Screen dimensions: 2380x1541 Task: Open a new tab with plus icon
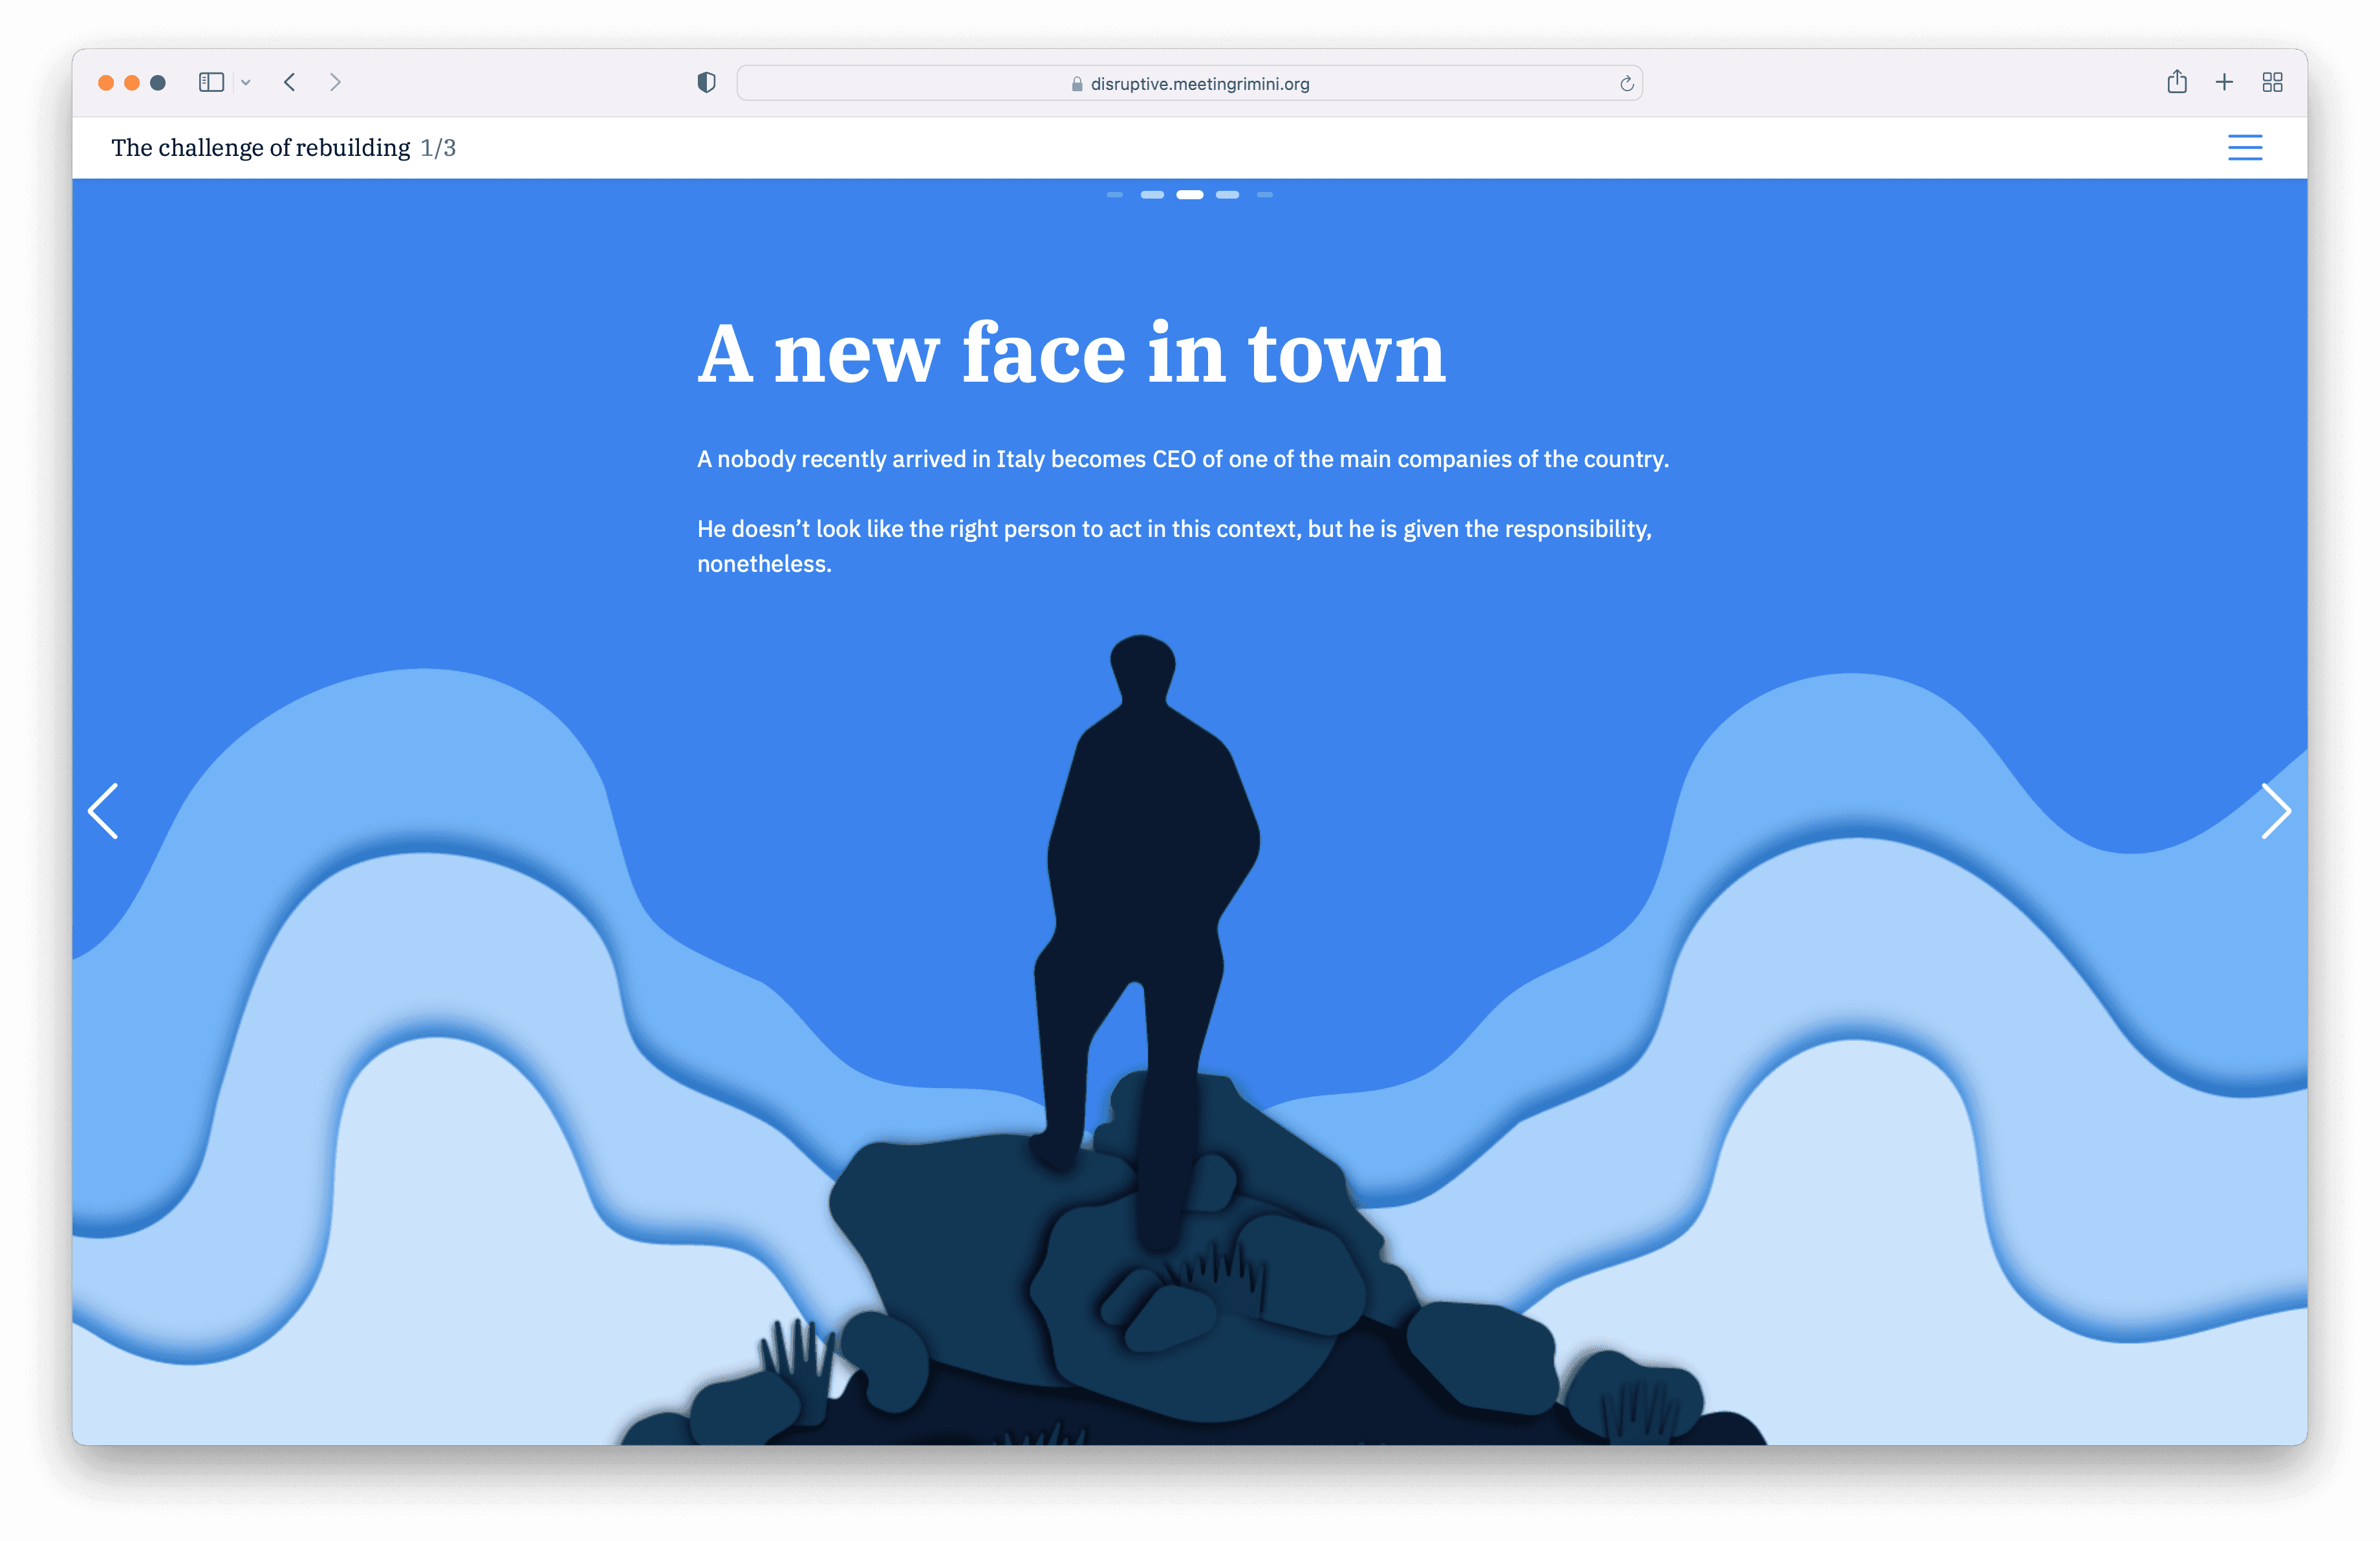2224,82
